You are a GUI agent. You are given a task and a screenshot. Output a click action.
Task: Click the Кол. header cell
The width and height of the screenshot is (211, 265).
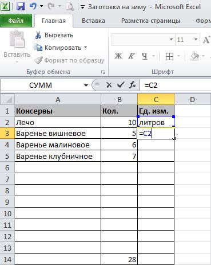(119, 111)
